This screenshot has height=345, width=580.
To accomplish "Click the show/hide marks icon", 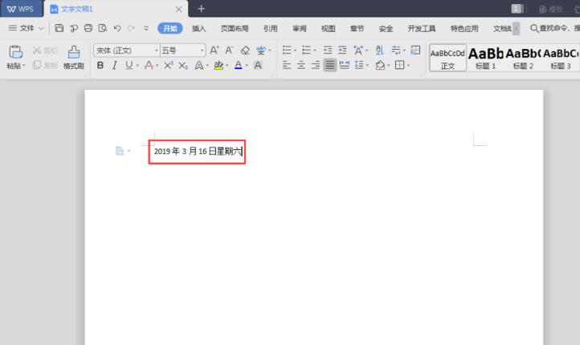I will tap(396, 50).
